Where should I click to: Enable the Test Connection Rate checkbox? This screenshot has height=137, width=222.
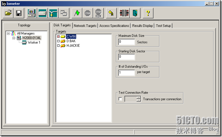pos(120,99)
